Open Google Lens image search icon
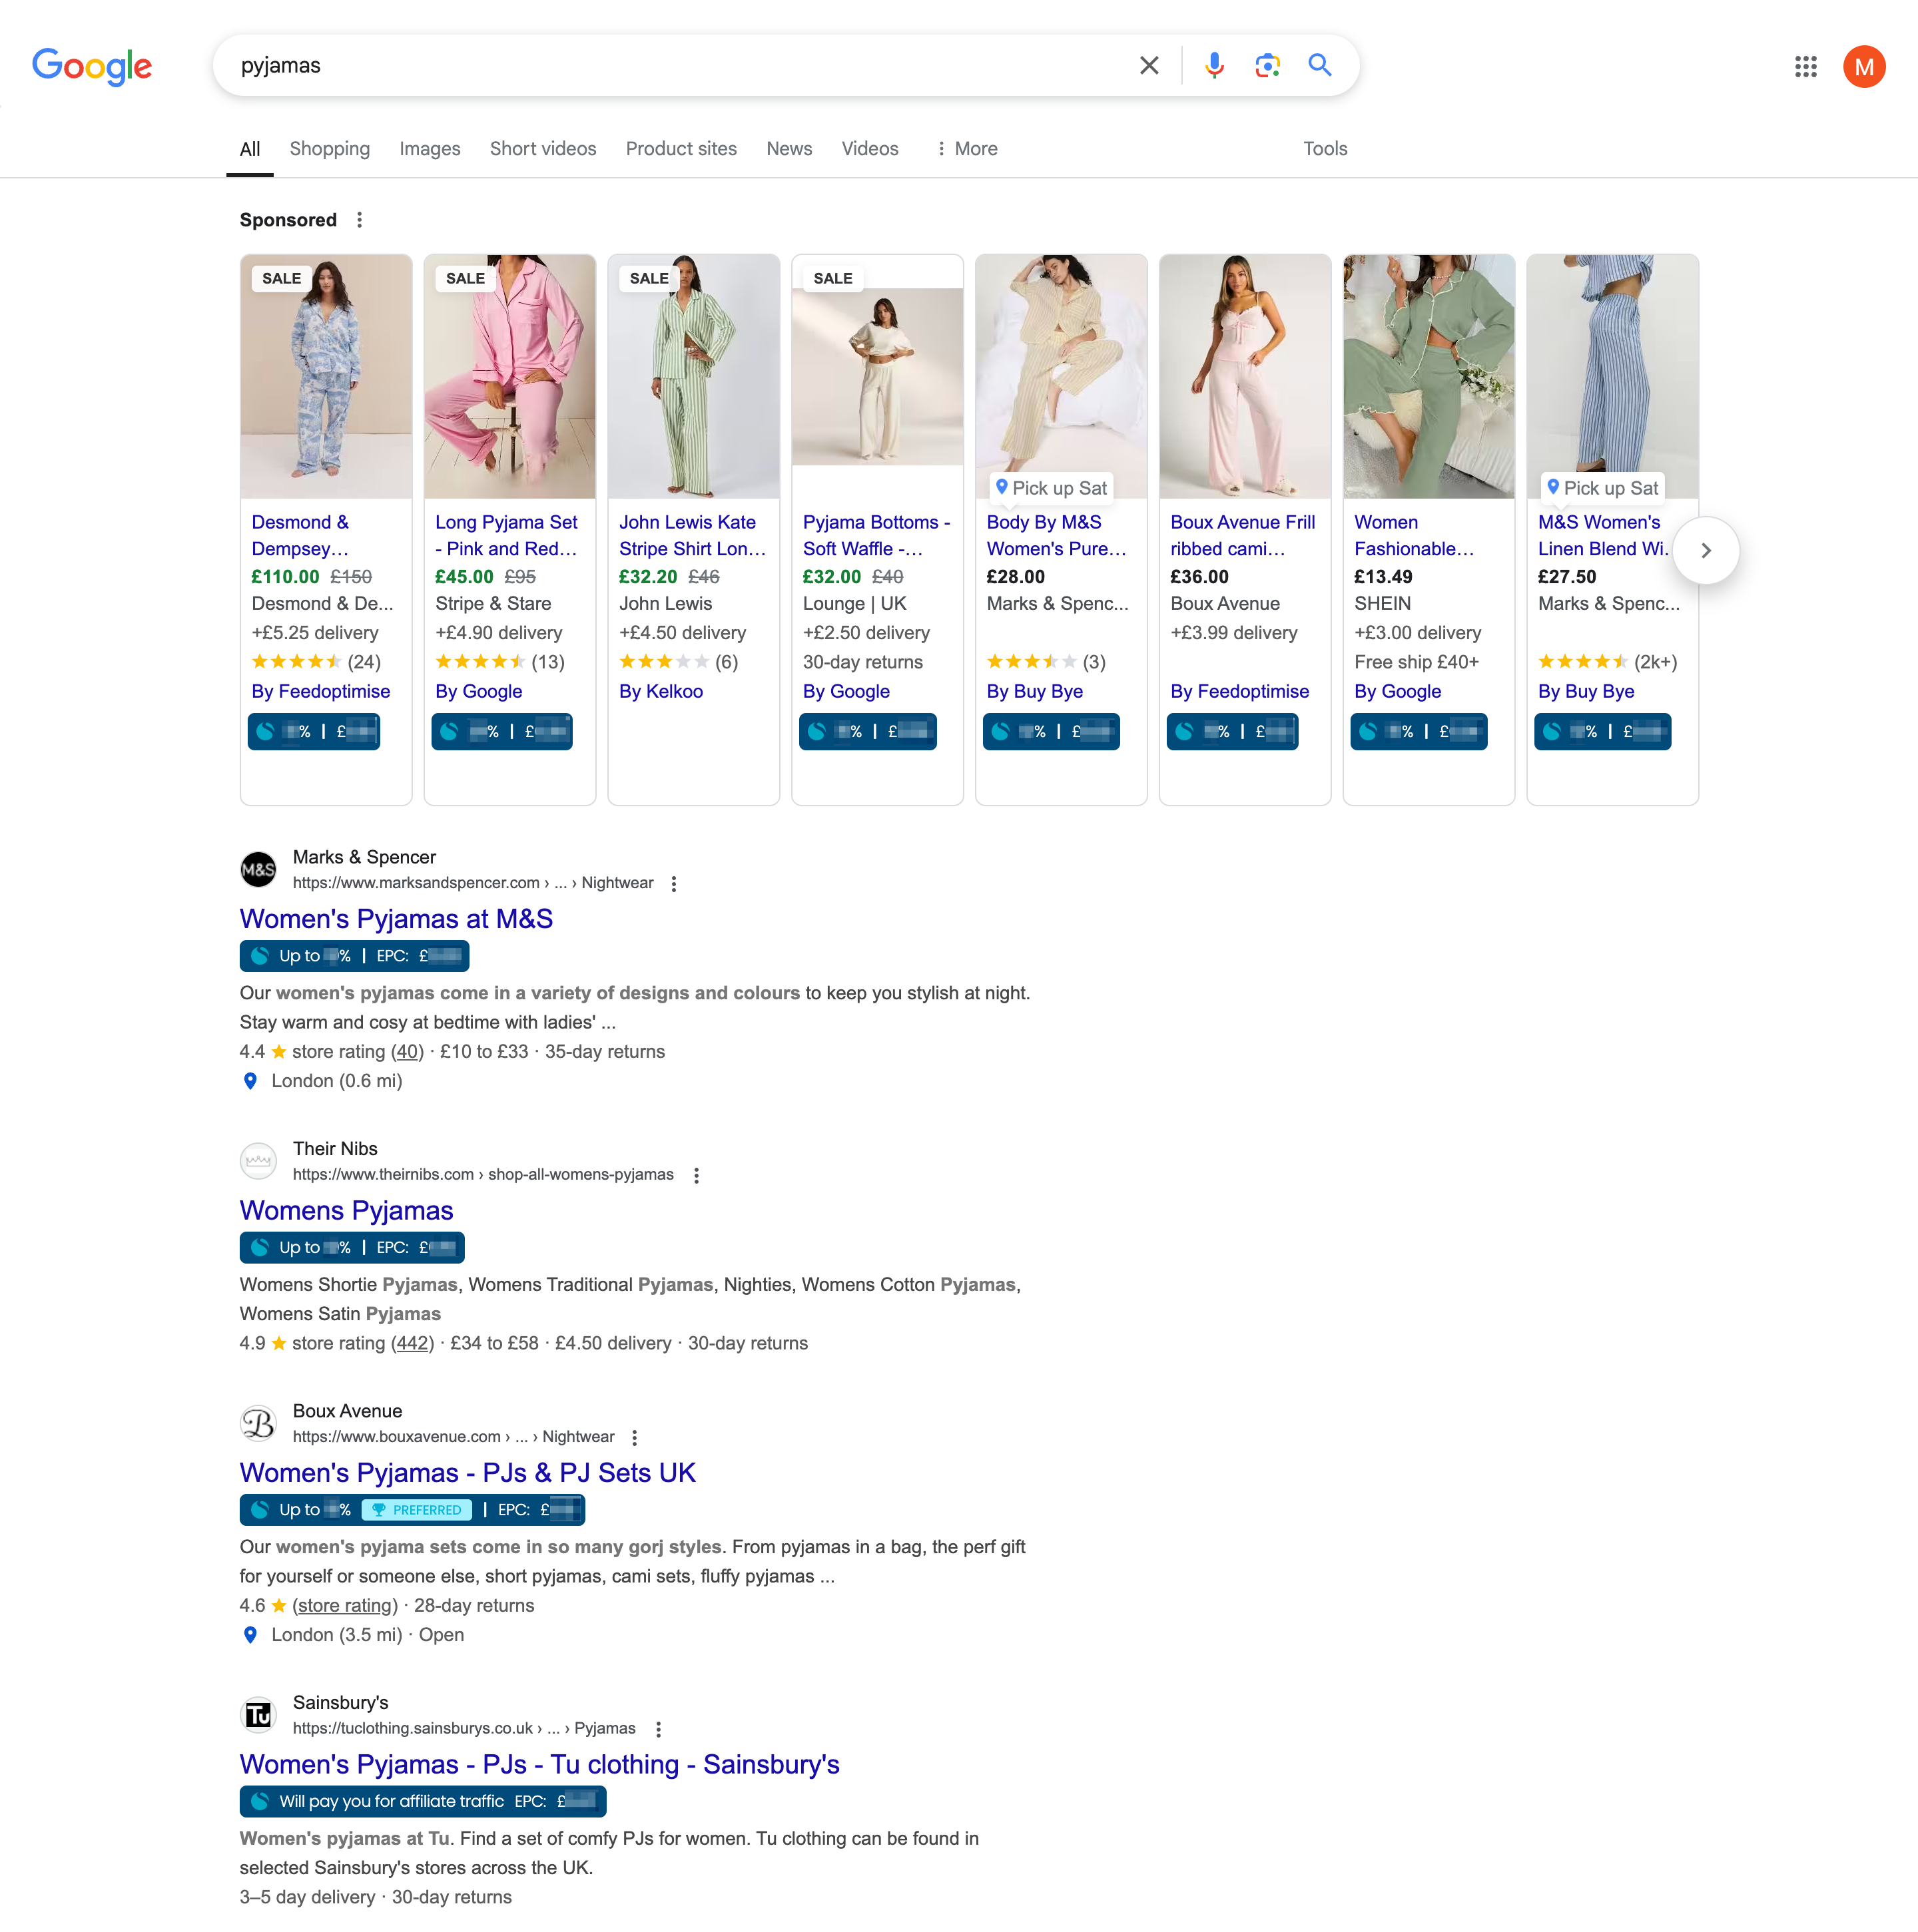The width and height of the screenshot is (1918, 1932). pyautogui.click(x=1267, y=66)
